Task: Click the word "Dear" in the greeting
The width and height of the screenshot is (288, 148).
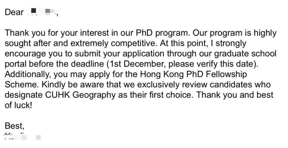Action: click(x=14, y=12)
